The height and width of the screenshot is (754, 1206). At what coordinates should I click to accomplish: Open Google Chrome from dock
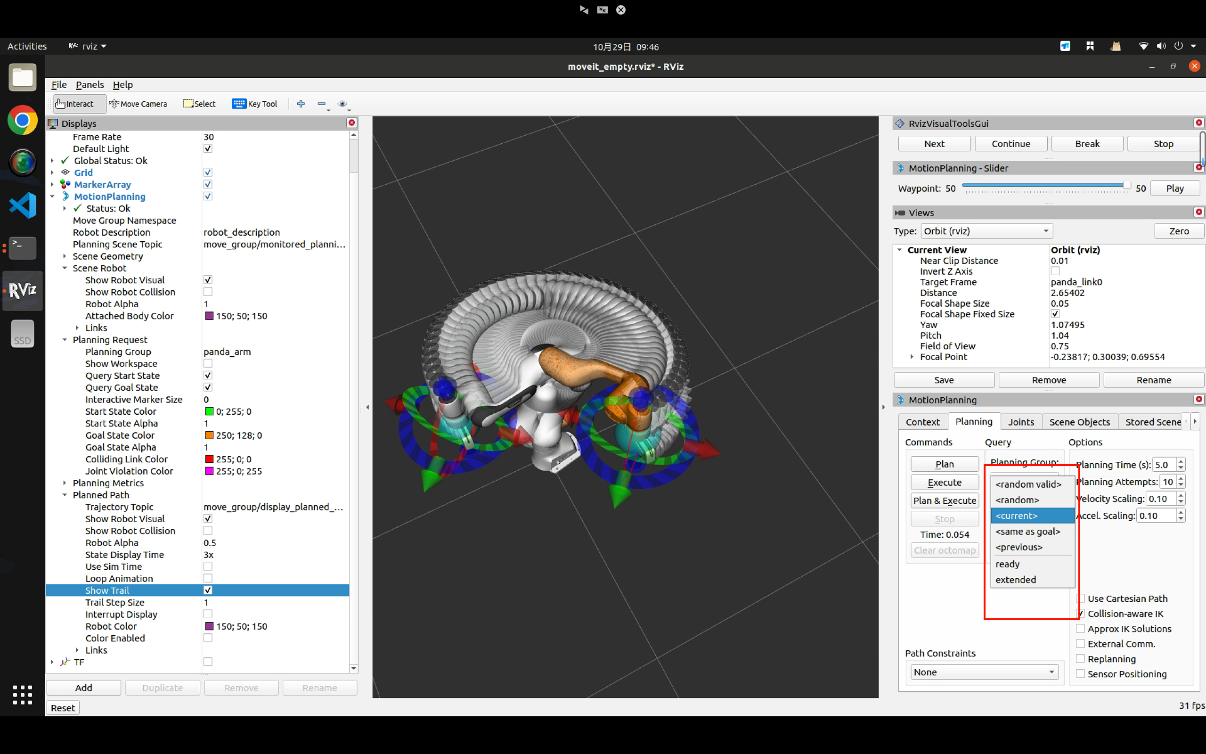pyautogui.click(x=23, y=120)
